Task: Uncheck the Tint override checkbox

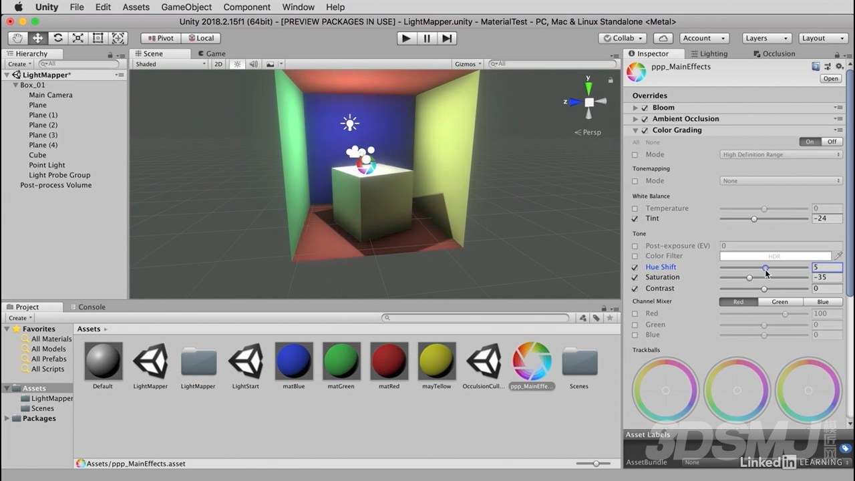Action: coord(635,218)
